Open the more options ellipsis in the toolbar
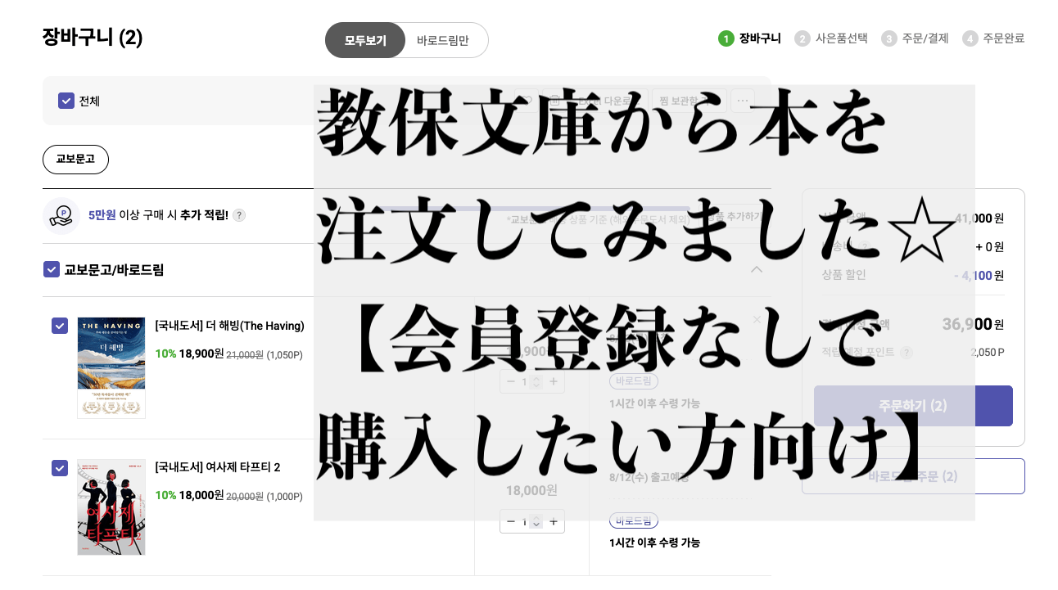Viewport: 1058px width, 590px height. (743, 101)
